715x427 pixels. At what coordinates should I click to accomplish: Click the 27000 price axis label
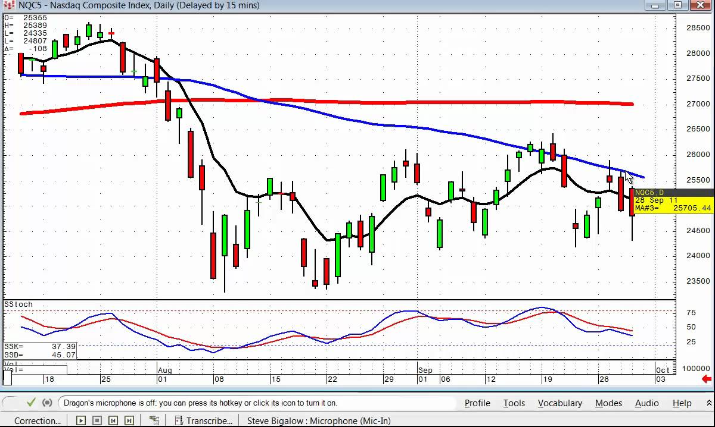tap(698, 104)
